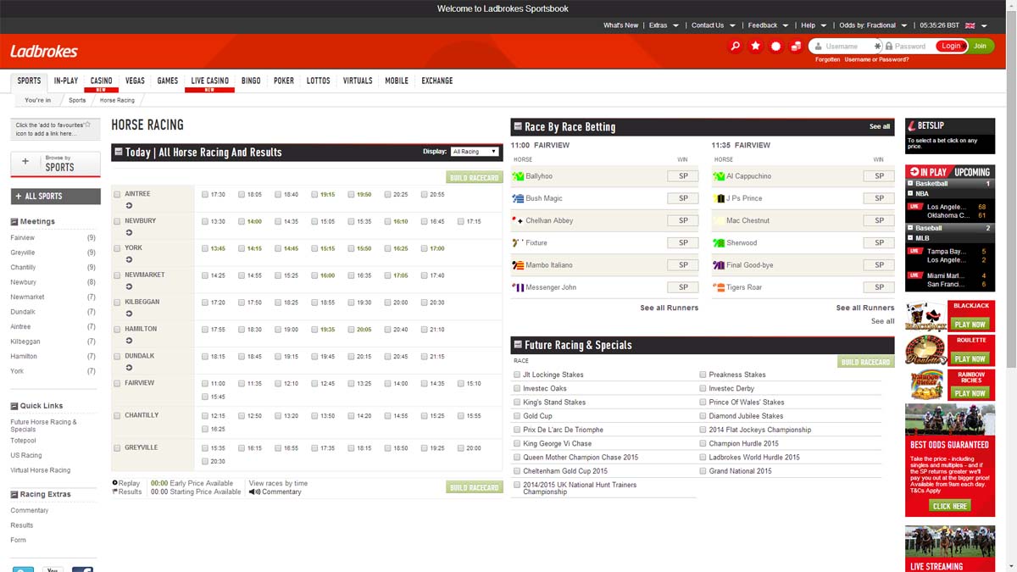This screenshot has height=572, width=1017.
Task: Tick the Hamilton 20:05 race checkbox
Action: (x=351, y=330)
